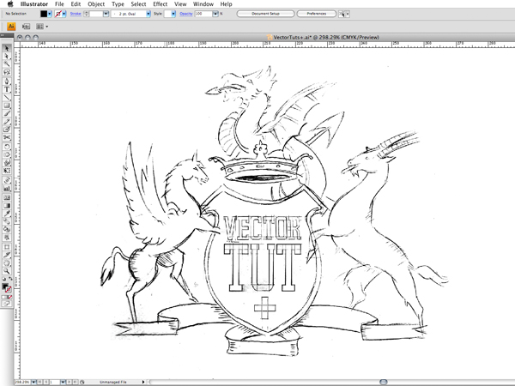Open the fill color dropdown arrow
This screenshot has width=515, height=386.
[x=50, y=14]
